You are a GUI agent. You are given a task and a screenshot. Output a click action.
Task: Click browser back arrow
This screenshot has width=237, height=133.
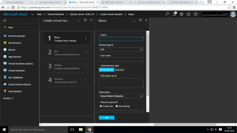click(x=3, y=7)
